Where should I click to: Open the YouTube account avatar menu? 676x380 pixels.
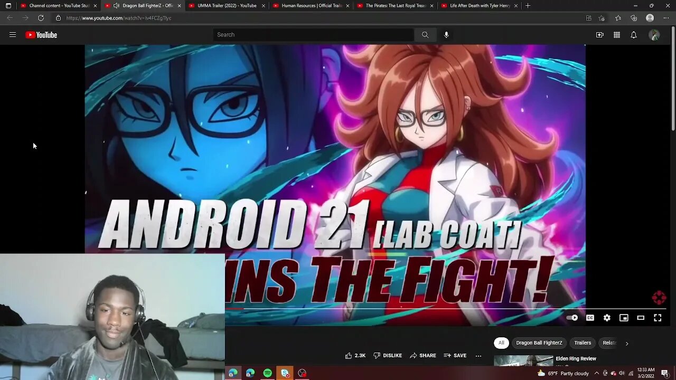pyautogui.click(x=654, y=35)
